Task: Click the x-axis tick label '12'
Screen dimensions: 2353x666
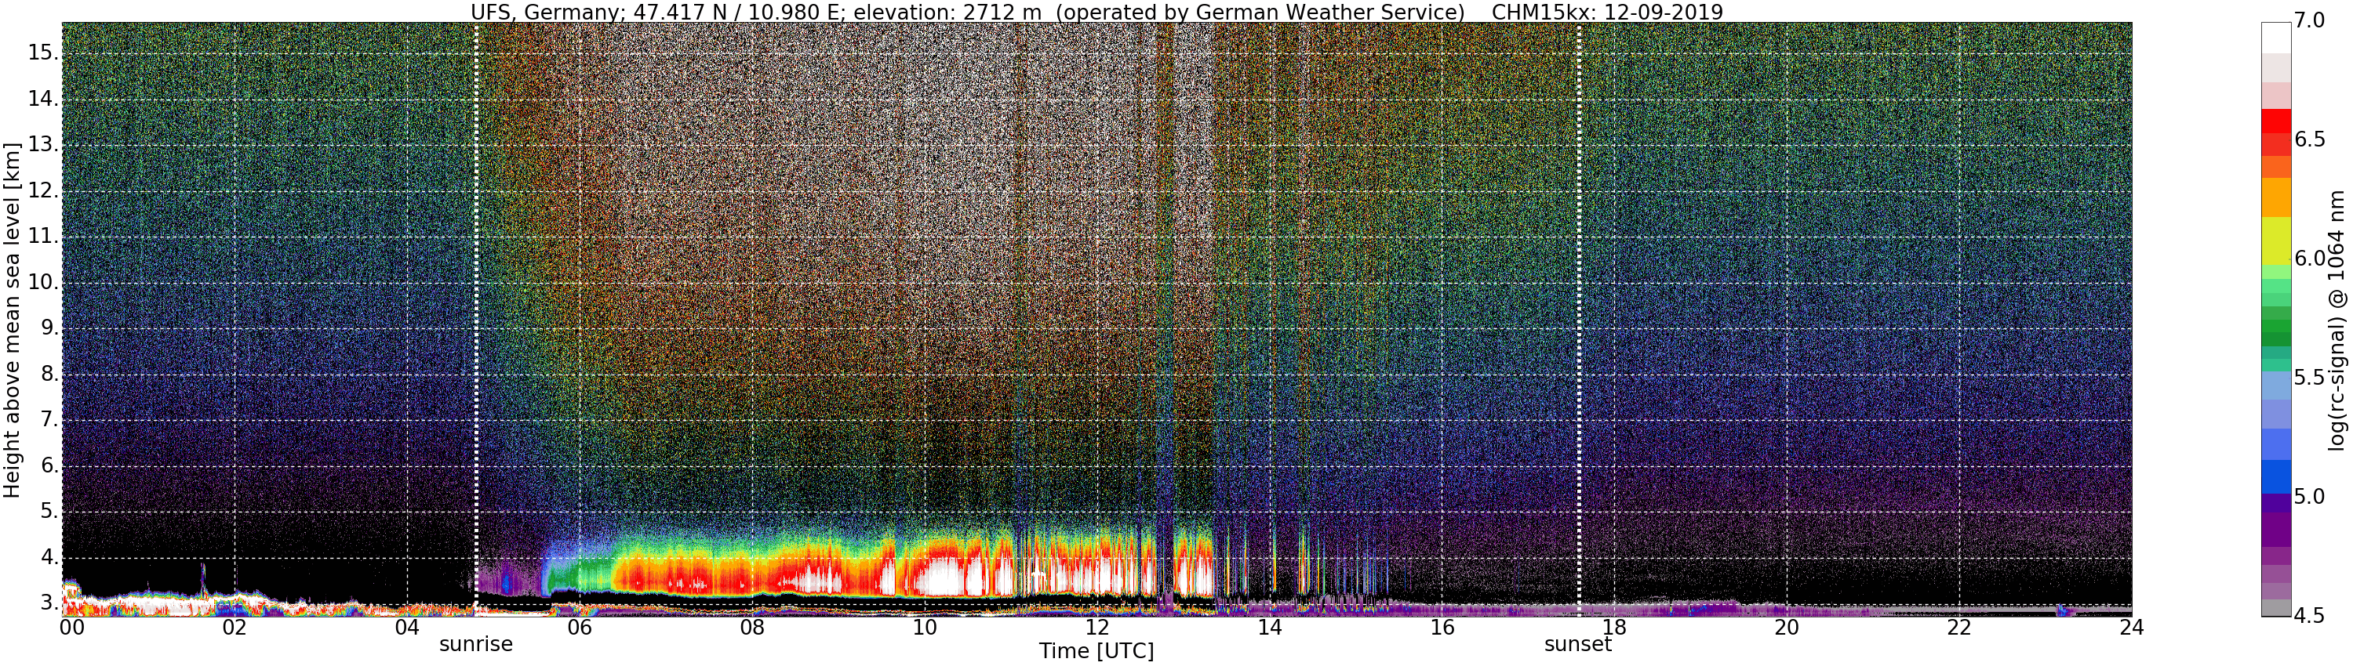Action: click(1097, 628)
